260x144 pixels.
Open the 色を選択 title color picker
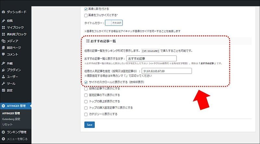tap(114, 23)
